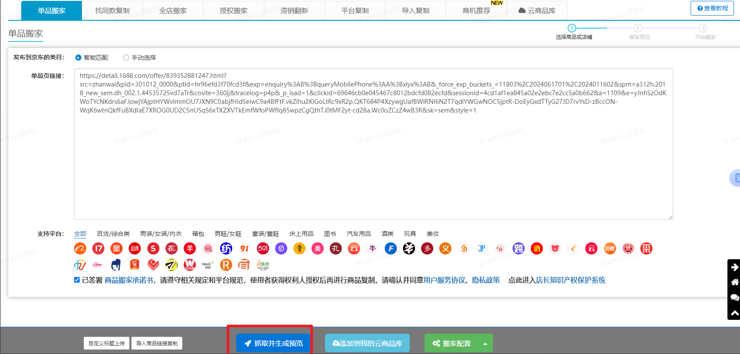Click the '品库' platform icon
This screenshot has height=354, width=740.
pyautogui.click(x=135, y=248)
